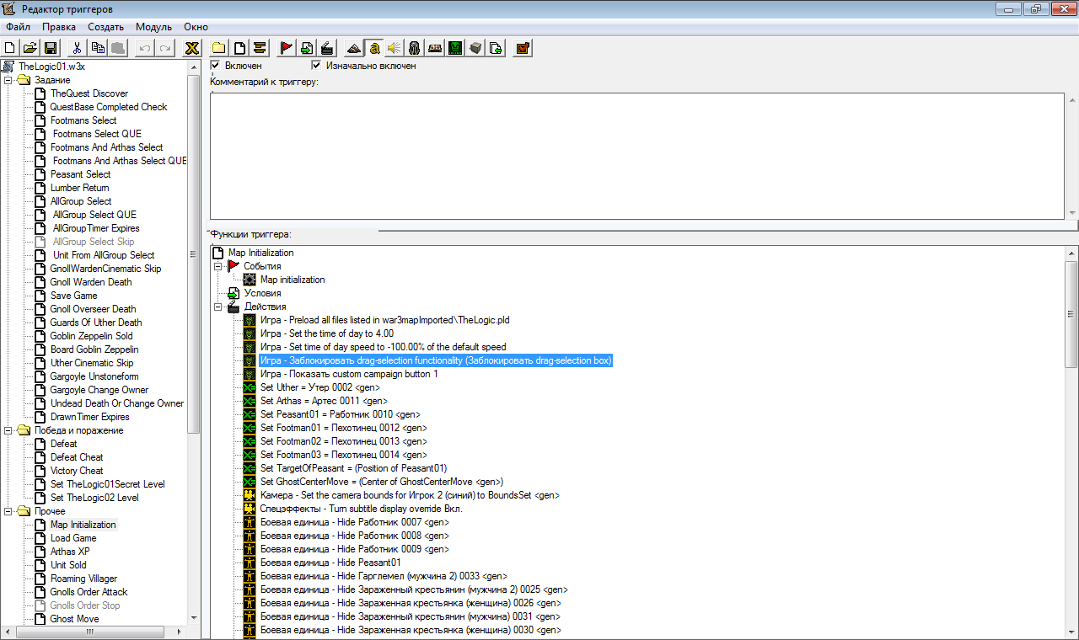Image resolution: width=1079 pixels, height=640 pixels.
Task: Click the Test Map checkmark icon
Action: (x=523, y=48)
